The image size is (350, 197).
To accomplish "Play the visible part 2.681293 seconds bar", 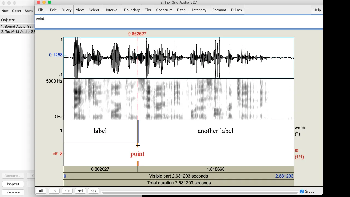I will click(179, 176).
